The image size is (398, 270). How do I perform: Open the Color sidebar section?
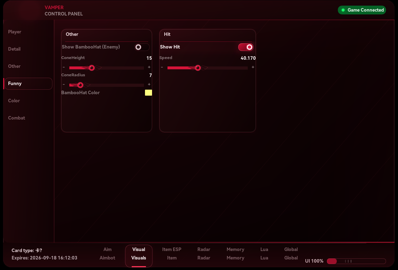click(x=29, y=101)
